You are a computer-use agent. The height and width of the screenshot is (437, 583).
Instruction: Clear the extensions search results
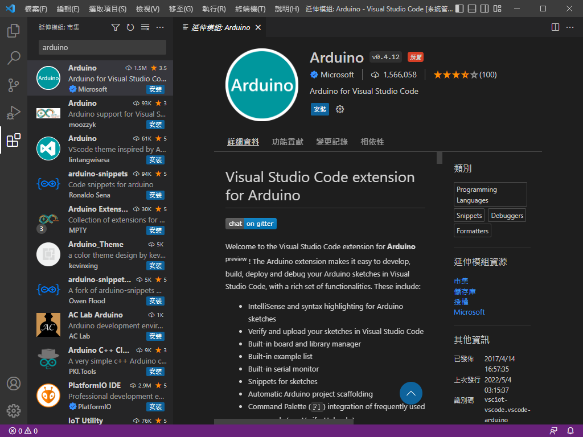(x=145, y=27)
